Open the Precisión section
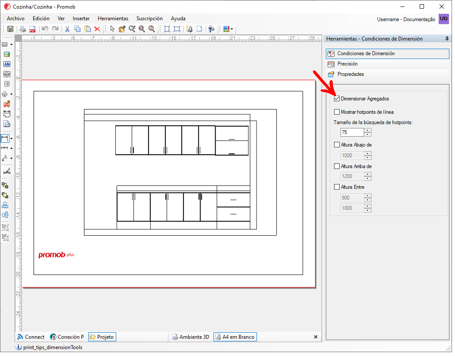Image resolution: width=455 pixels, height=356 pixels. (x=388, y=64)
